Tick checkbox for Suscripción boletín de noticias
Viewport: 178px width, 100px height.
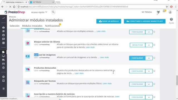coord(154,97)
